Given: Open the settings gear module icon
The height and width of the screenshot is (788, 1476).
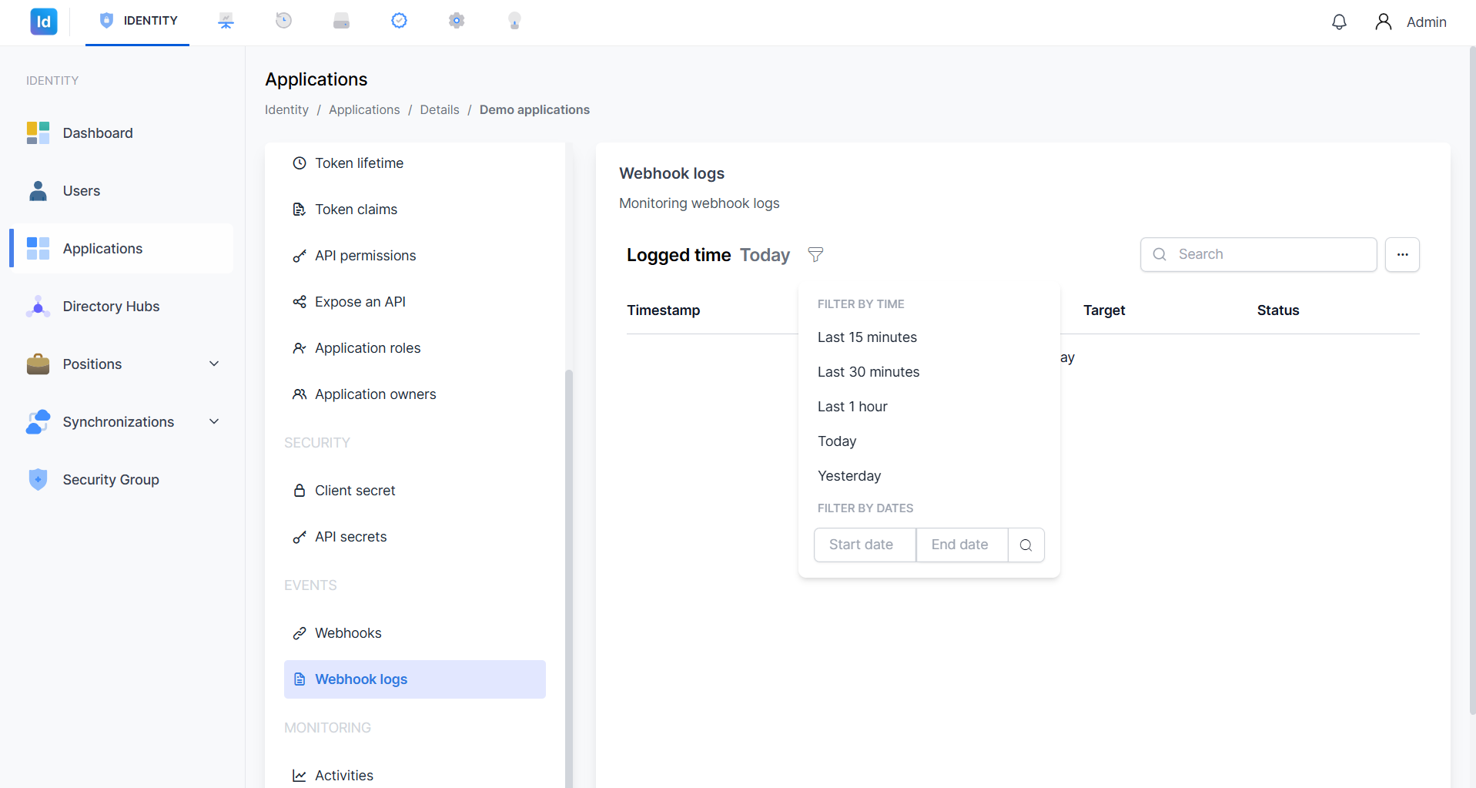Looking at the screenshot, I should coord(457,21).
